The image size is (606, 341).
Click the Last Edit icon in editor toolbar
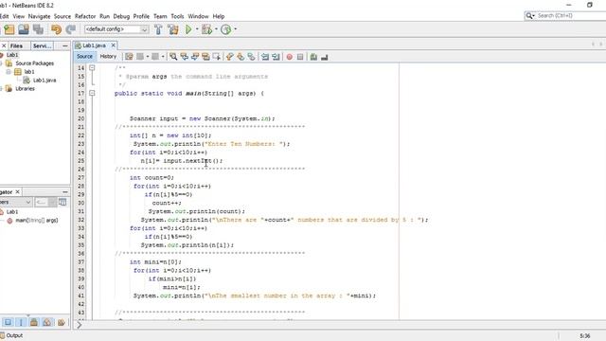(x=129, y=57)
